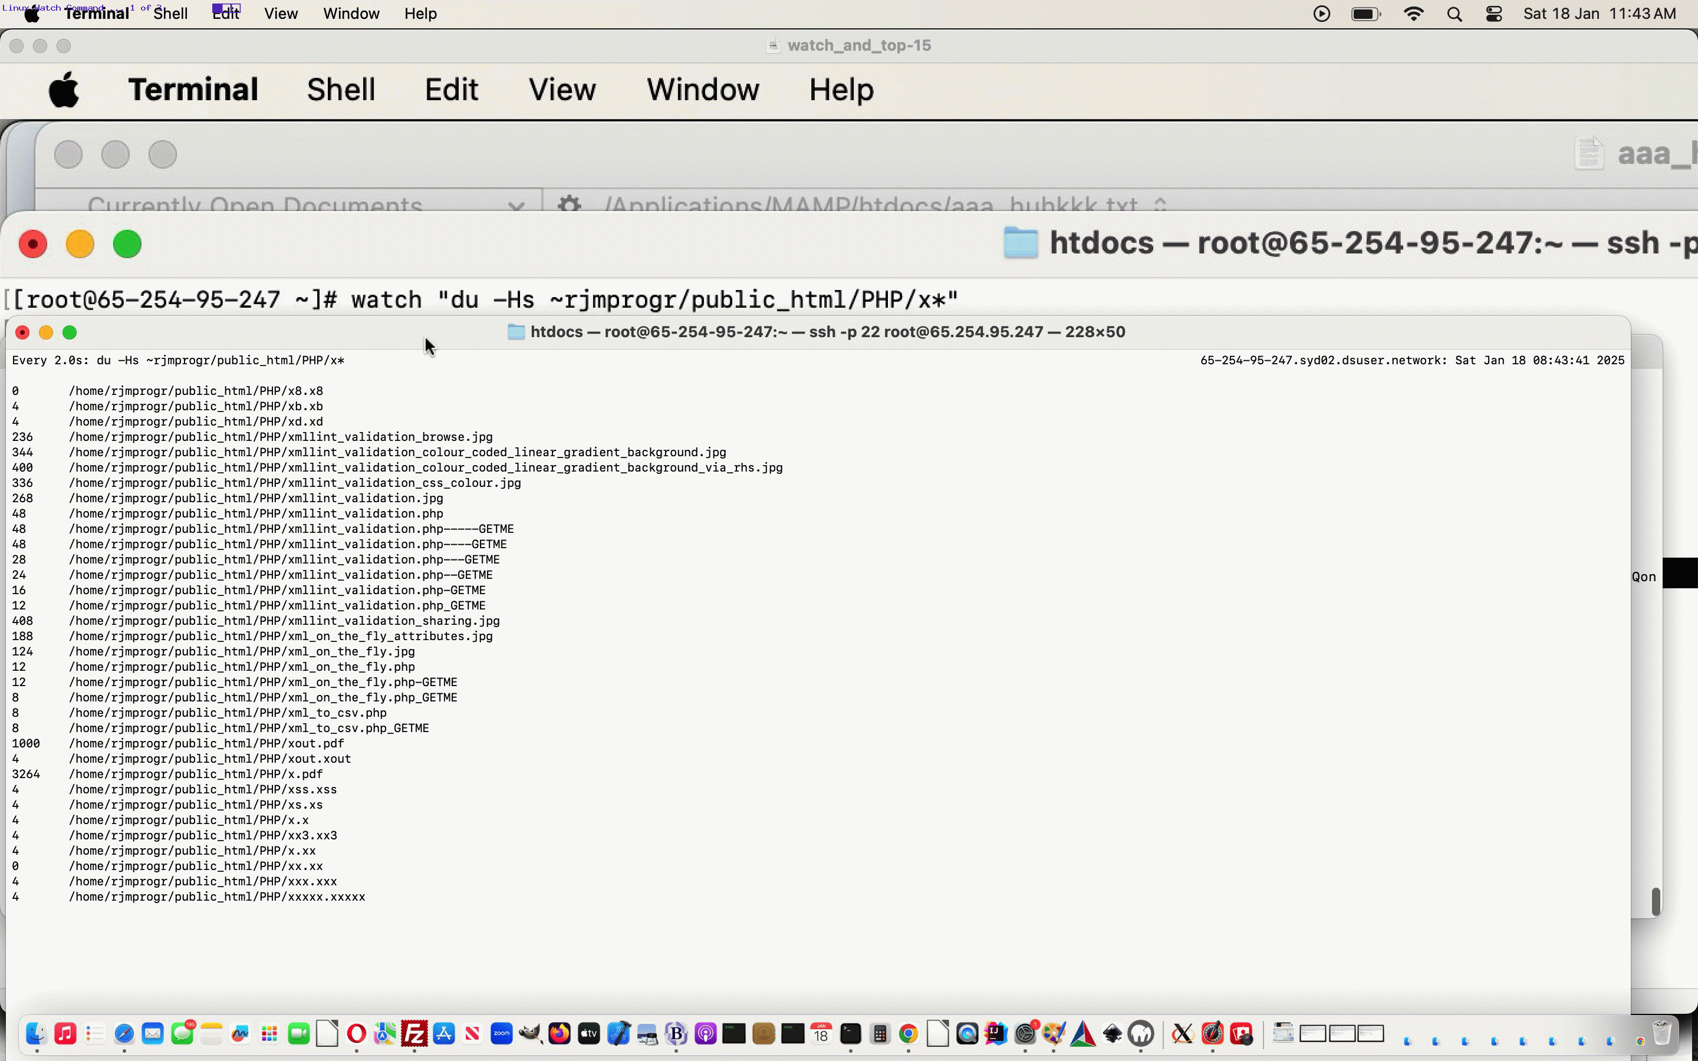Viewport: 1698px width, 1061px height.
Task: Open the Window menu in the top menu bar
Action: [351, 14]
